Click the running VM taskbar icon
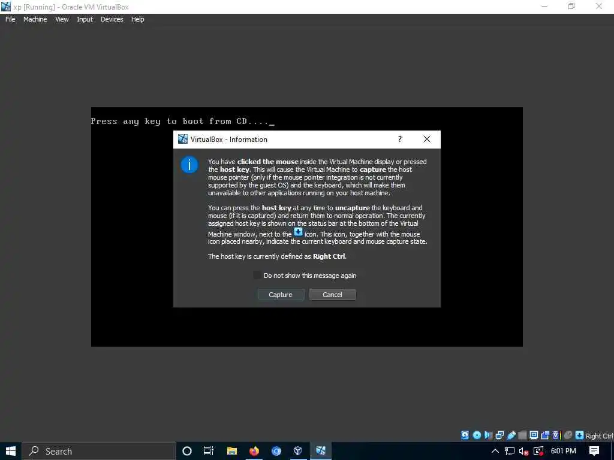The image size is (614, 460). (x=321, y=451)
